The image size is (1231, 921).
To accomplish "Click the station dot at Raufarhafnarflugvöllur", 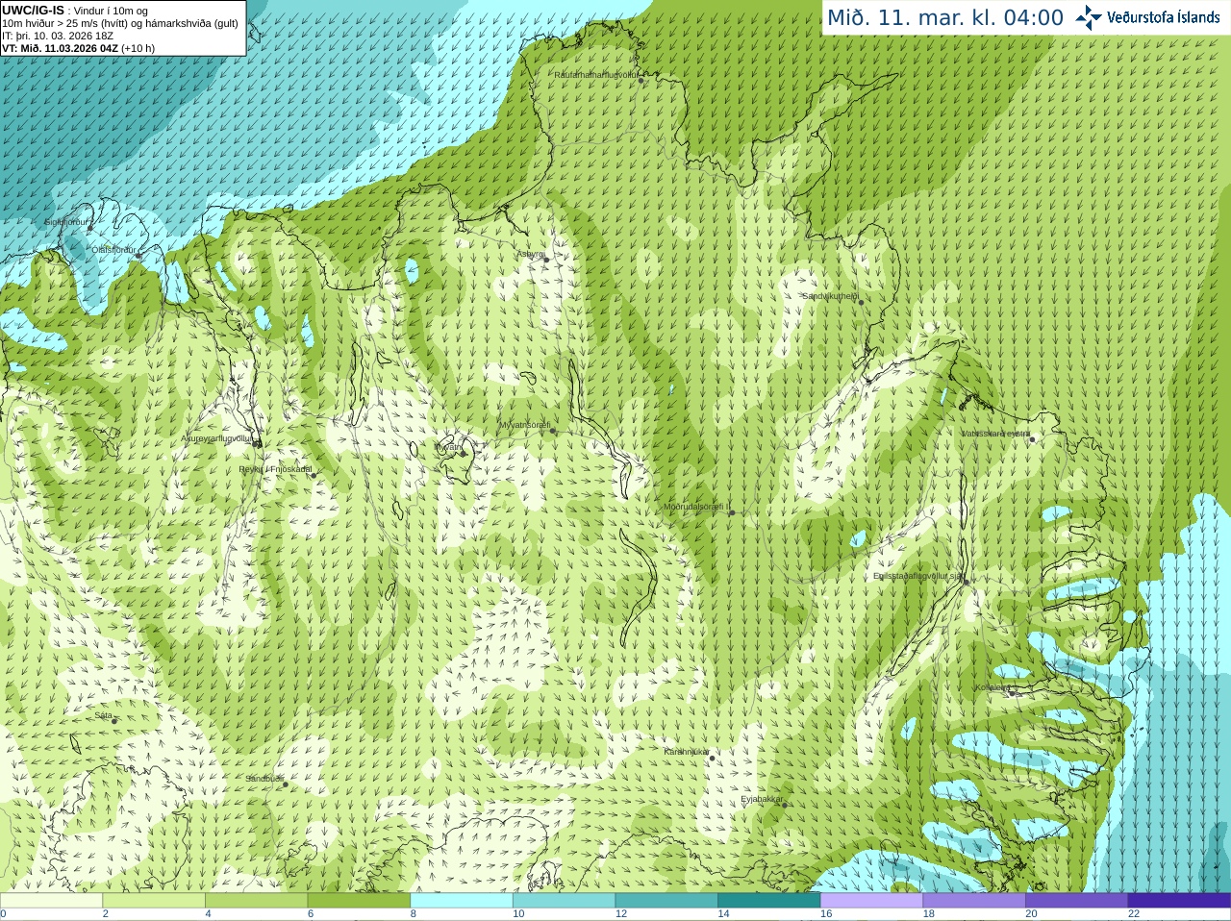I will (641, 81).
